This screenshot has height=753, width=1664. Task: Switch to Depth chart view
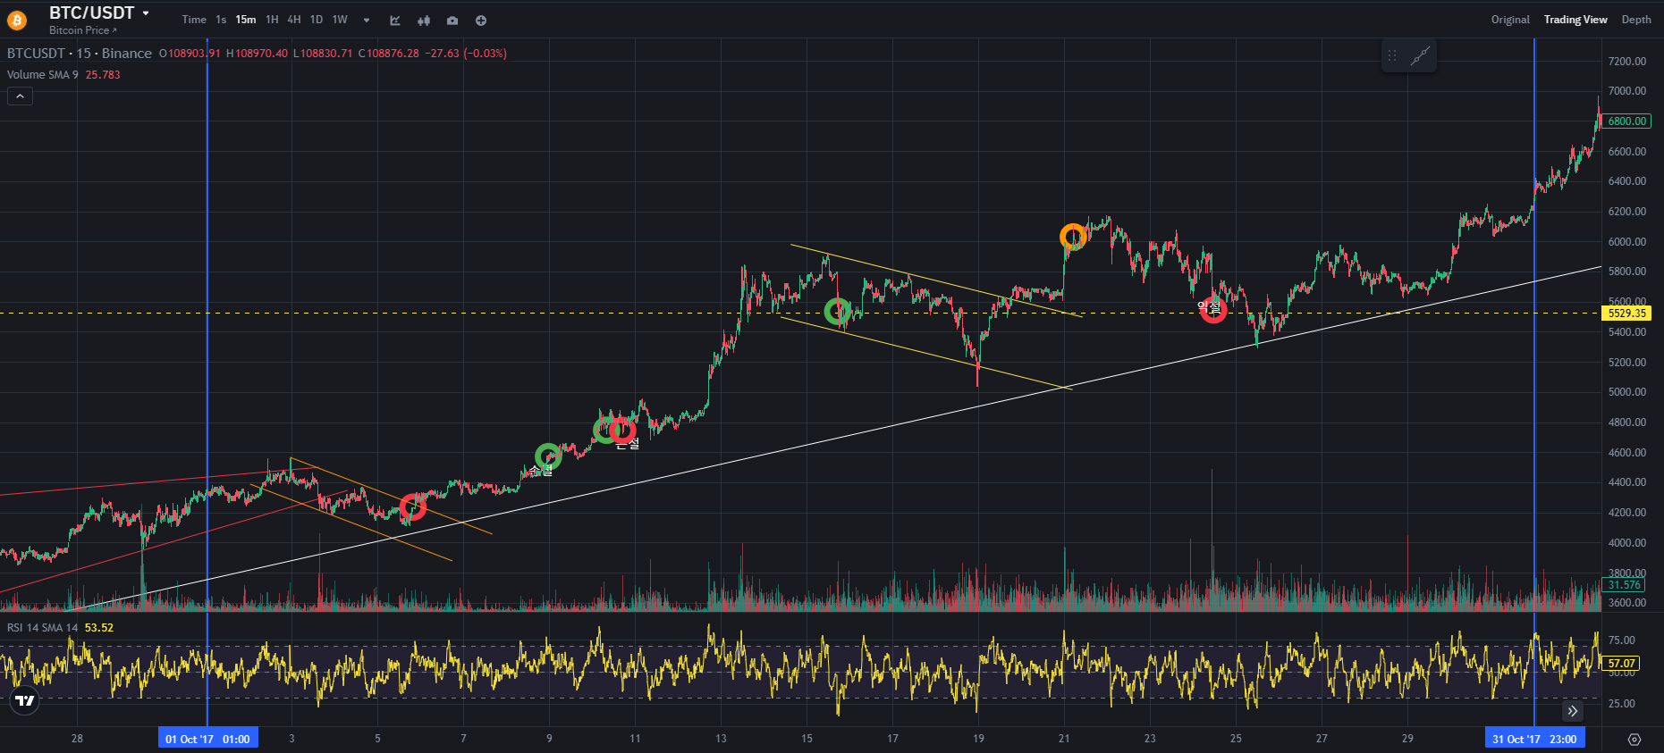[x=1636, y=20]
